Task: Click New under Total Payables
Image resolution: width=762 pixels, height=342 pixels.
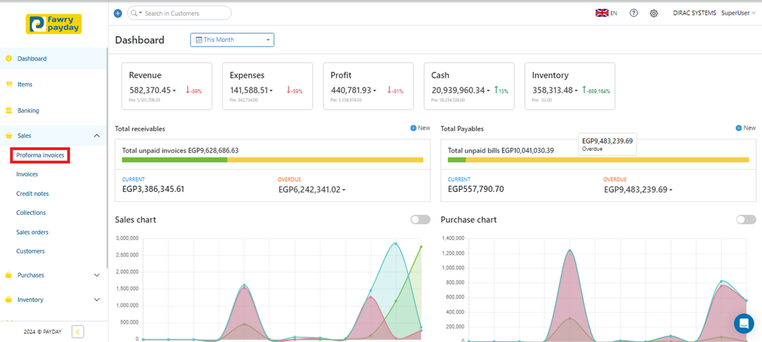Action: pos(745,128)
